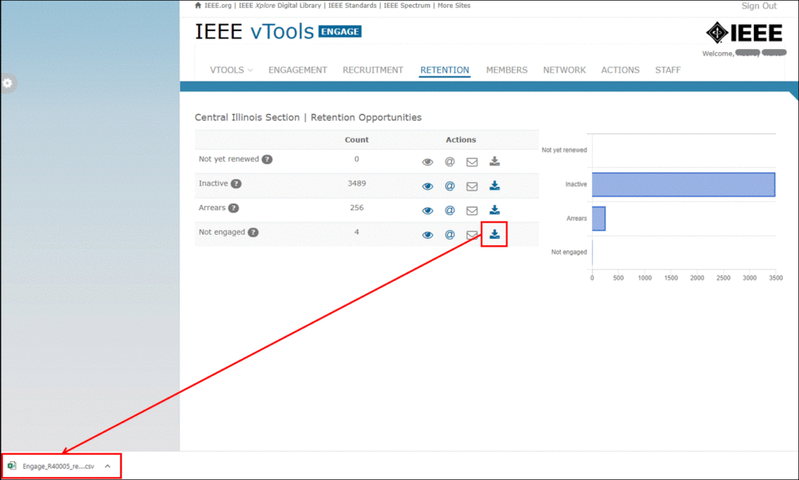Email the Arrears members via envelope icon

(471, 210)
